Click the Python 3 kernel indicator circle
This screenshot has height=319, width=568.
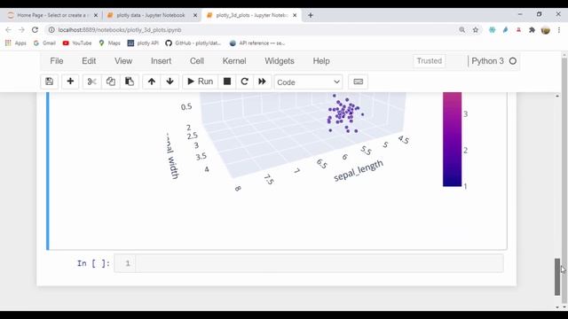pos(513,61)
